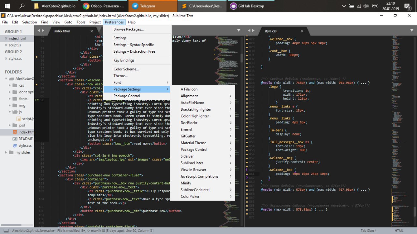Image resolution: width=417 pixels, height=234 pixels.
Task: Select style.css in GROUP 2
Action: (17, 59)
